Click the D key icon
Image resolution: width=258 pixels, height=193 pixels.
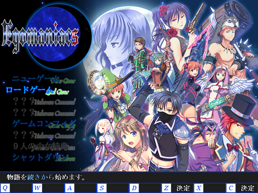pyautogui.click(x=134, y=188)
